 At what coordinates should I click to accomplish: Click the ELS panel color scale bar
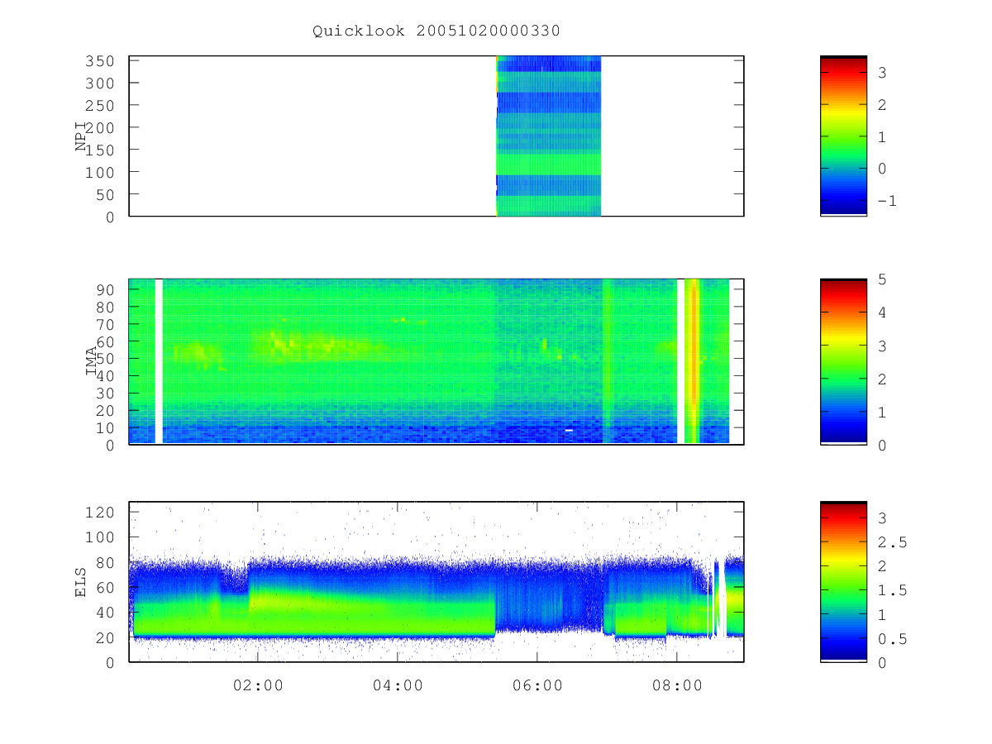843,581
